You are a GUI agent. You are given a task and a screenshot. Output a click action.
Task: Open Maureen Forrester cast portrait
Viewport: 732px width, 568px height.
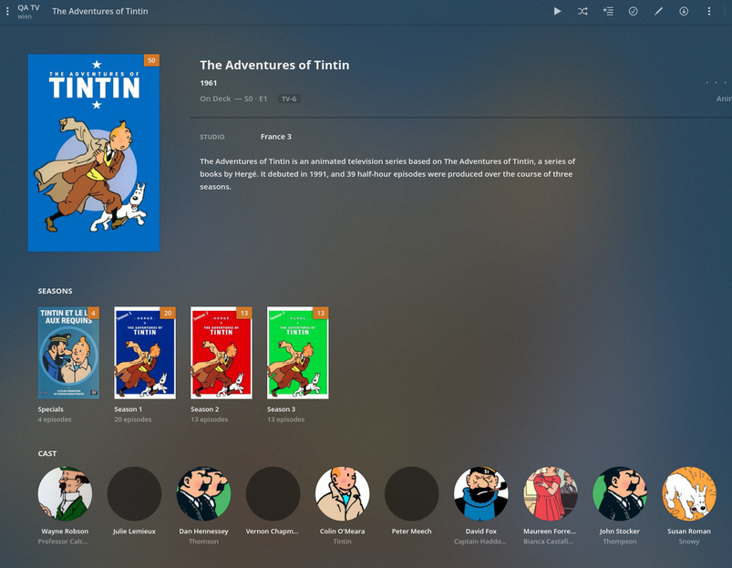pyautogui.click(x=551, y=493)
